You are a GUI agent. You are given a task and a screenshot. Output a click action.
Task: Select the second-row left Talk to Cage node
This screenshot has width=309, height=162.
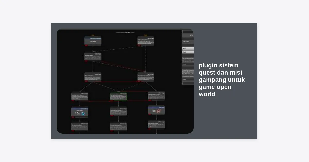pyautogui.click(x=93, y=57)
